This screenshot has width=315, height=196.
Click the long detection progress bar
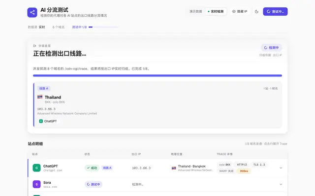pyautogui.click(x=157, y=75)
